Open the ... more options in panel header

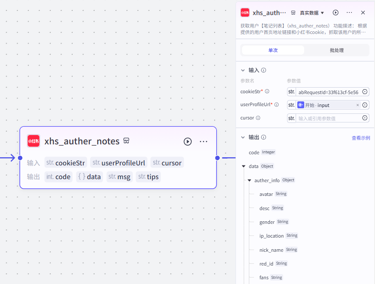click(349, 12)
